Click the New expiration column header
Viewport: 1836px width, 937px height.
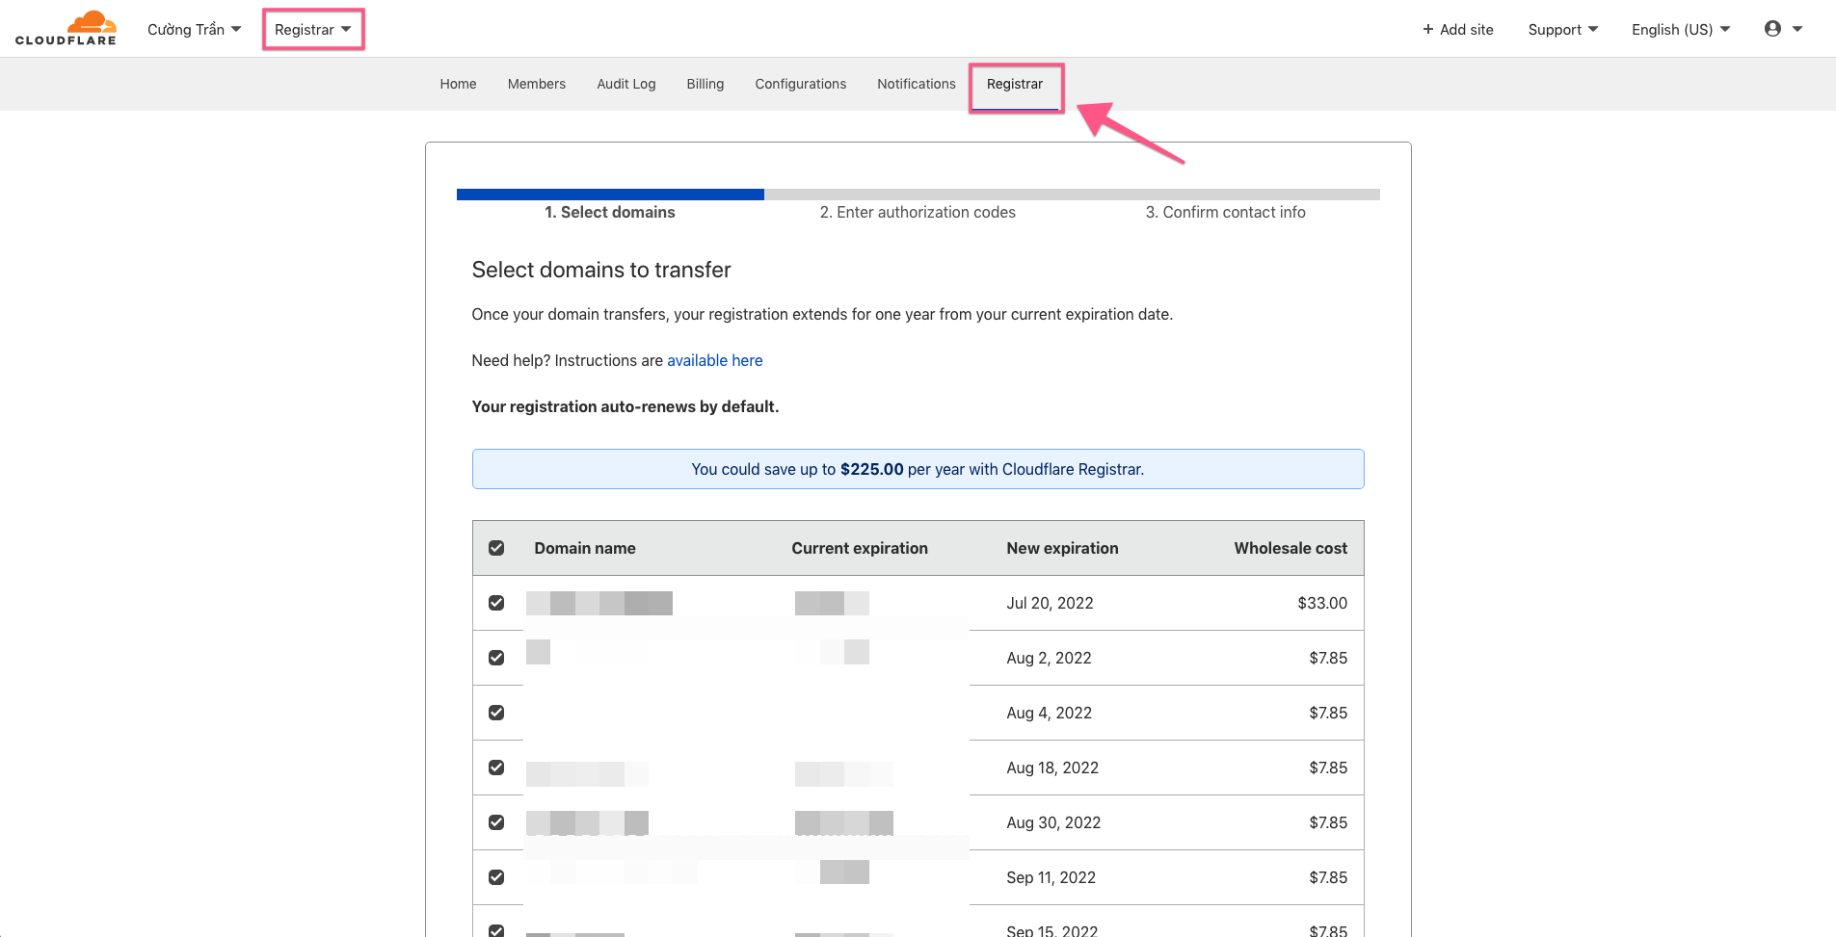[1062, 548]
